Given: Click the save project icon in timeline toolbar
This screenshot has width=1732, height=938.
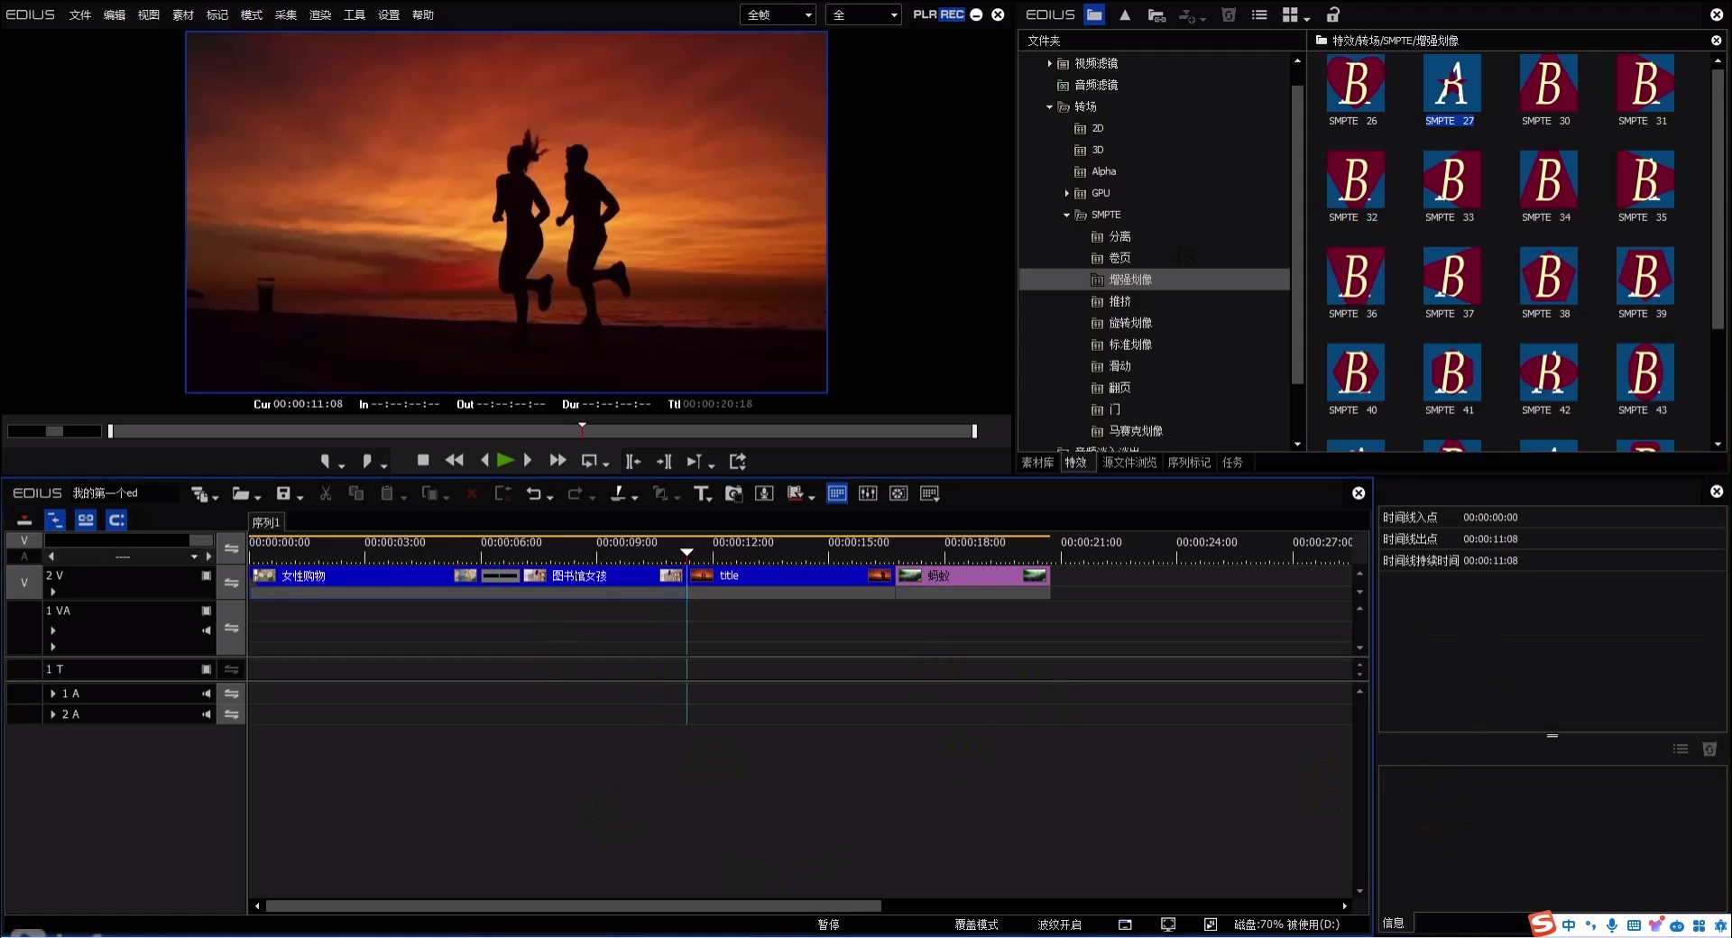Looking at the screenshot, I should tap(283, 493).
